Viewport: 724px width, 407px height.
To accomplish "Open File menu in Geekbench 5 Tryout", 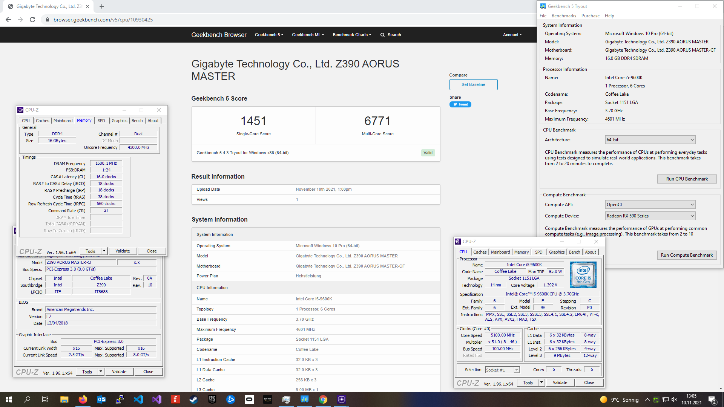I will 543,16.
